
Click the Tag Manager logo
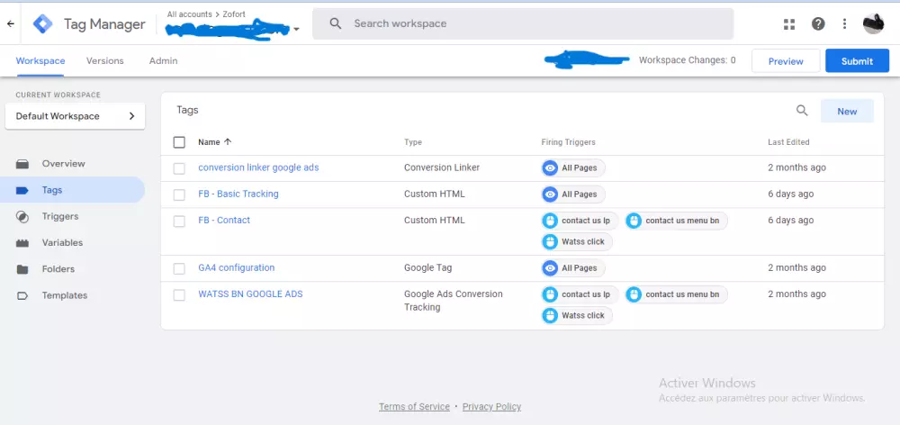pos(42,23)
